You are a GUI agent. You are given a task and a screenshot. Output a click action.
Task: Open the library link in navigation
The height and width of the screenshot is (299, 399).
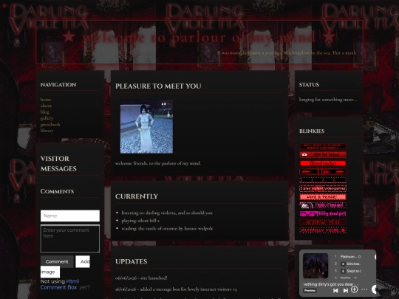[47, 131]
